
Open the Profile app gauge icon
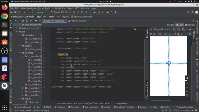pos(95,12)
